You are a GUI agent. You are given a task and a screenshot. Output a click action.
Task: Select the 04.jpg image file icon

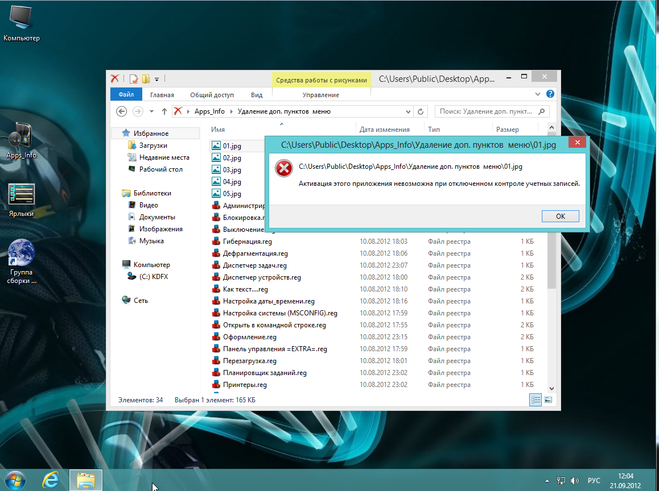[216, 181]
